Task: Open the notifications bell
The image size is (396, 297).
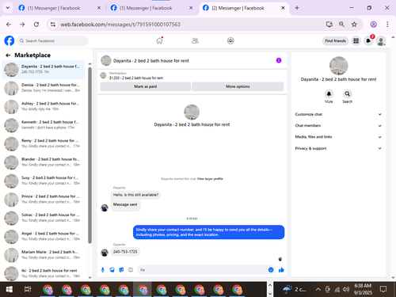Action: (368, 41)
